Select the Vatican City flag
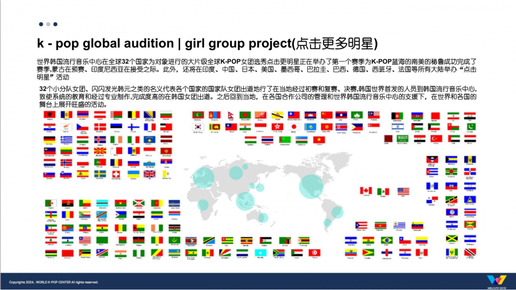 click(x=166, y=174)
